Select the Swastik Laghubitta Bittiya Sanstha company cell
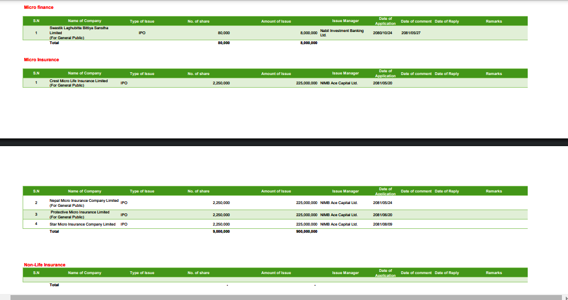 pyautogui.click(x=79, y=33)
